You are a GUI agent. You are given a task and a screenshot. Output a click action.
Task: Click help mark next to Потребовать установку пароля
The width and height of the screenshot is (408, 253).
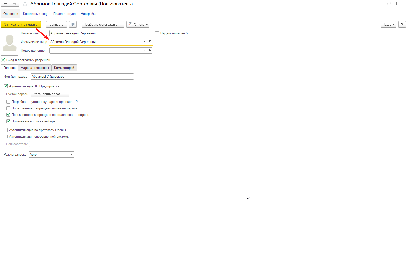[77, 102]
